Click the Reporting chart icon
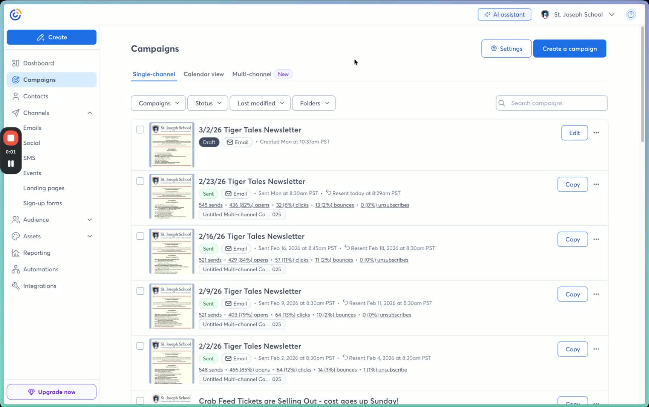The height and width of the screenshot is (407, 649). tap(15, 253)
